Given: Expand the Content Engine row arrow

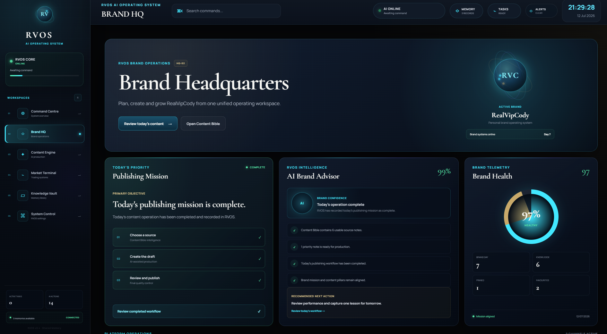Looking at the screenshot, I should 79,155.
